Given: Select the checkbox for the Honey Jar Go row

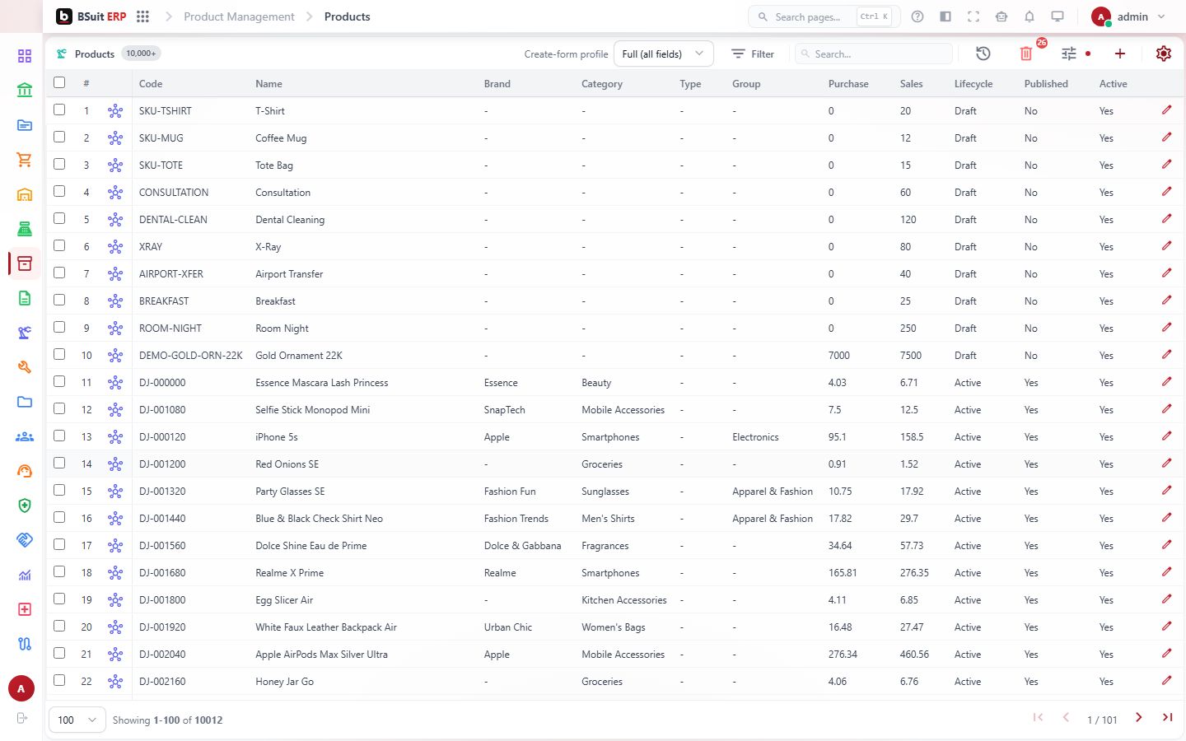Looking at the screenshot, I should pos(59,680).
